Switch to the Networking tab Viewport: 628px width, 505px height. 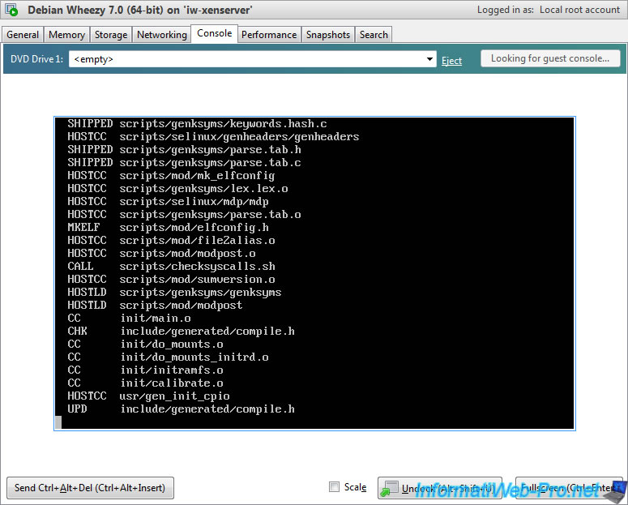162,35
